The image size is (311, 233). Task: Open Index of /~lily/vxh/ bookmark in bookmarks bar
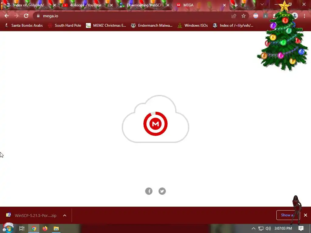click(233, 25)
